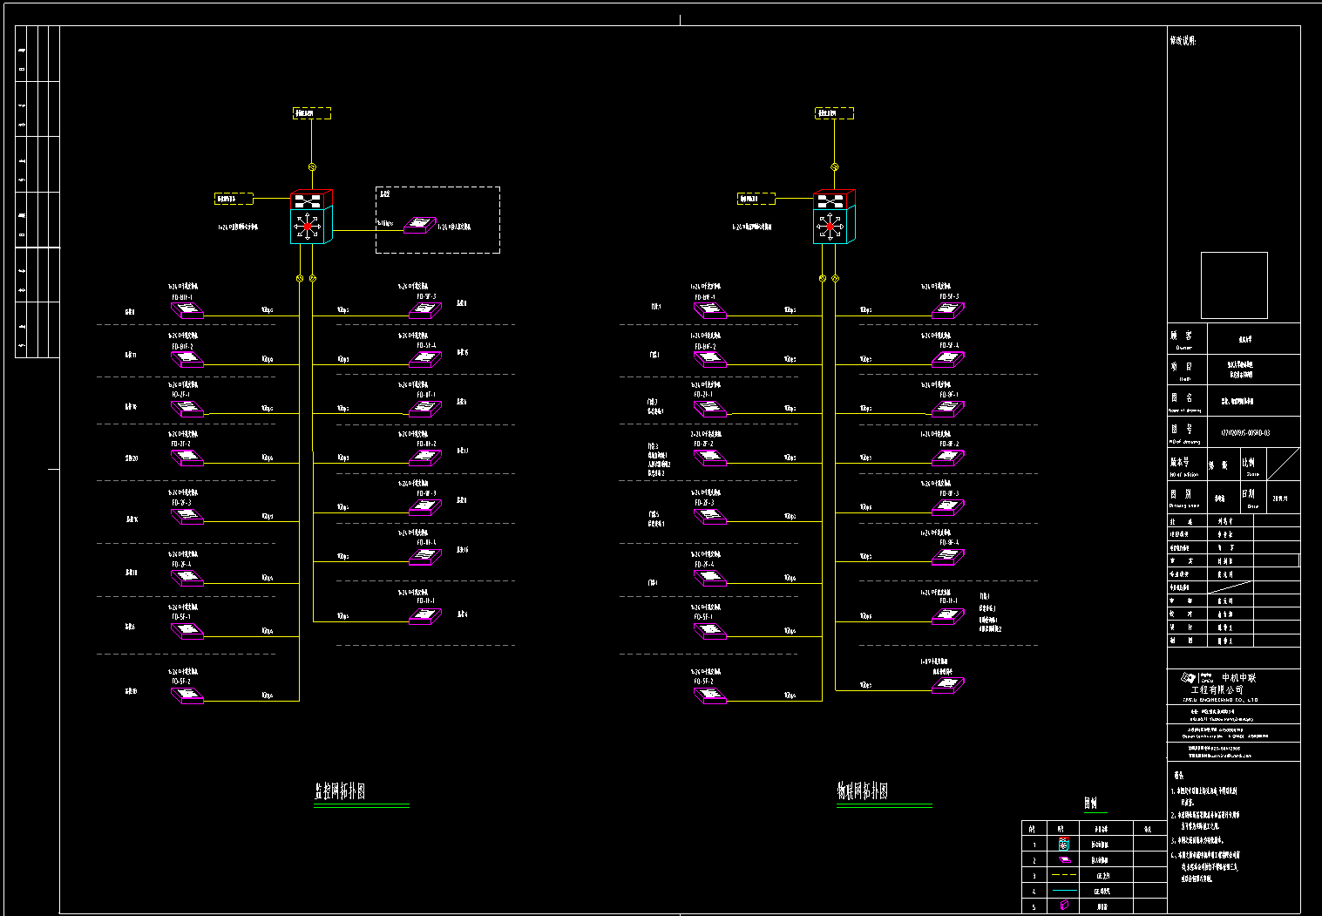Pick the FD-5F-3 switch in the monitoring network diagram
1322x916 pixels.
coord(425,309)
